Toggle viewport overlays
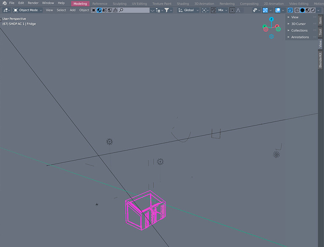324x247 pixels. (x=278, y=10)
